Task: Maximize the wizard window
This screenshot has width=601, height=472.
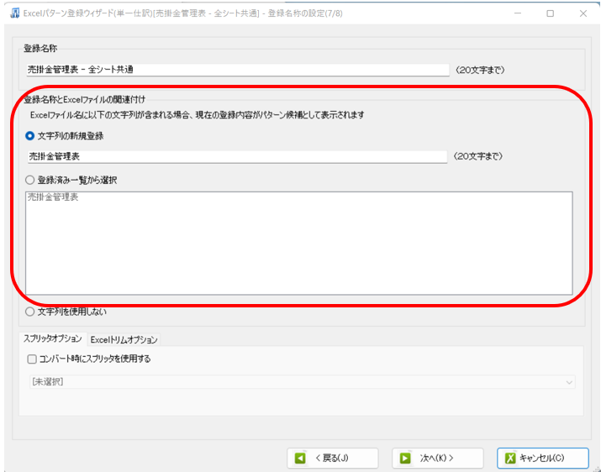Action: [550, 13]
